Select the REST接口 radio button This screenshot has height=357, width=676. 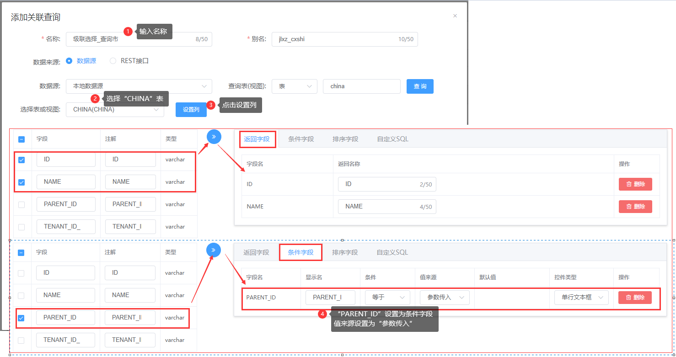(113, 61)
